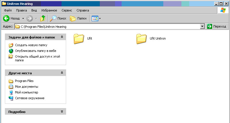Click the title bar folder icon
Image resolution: width=230 pixels, height=123 pixels.
click(x=4, y=4)
